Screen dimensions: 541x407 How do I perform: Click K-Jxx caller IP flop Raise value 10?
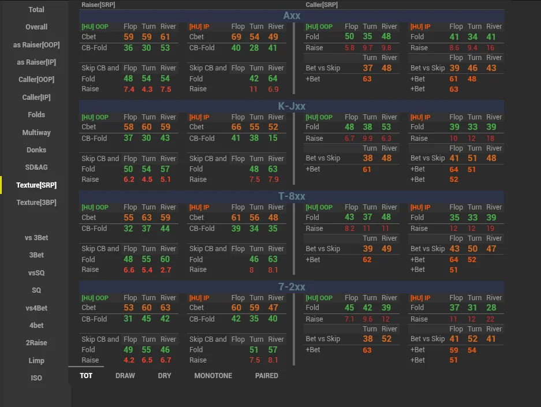[x=453, y=139]
